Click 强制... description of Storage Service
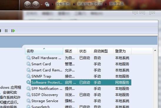Viewport: 161px width, 108px height. (70, 101)
